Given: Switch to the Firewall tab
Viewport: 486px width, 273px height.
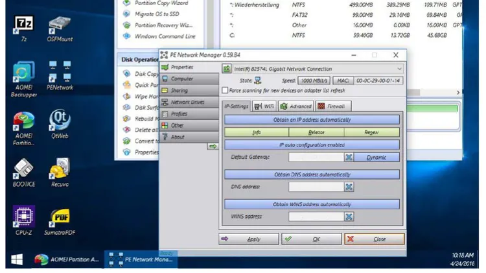Looking at the screenshot, I should tap(333, 106).
